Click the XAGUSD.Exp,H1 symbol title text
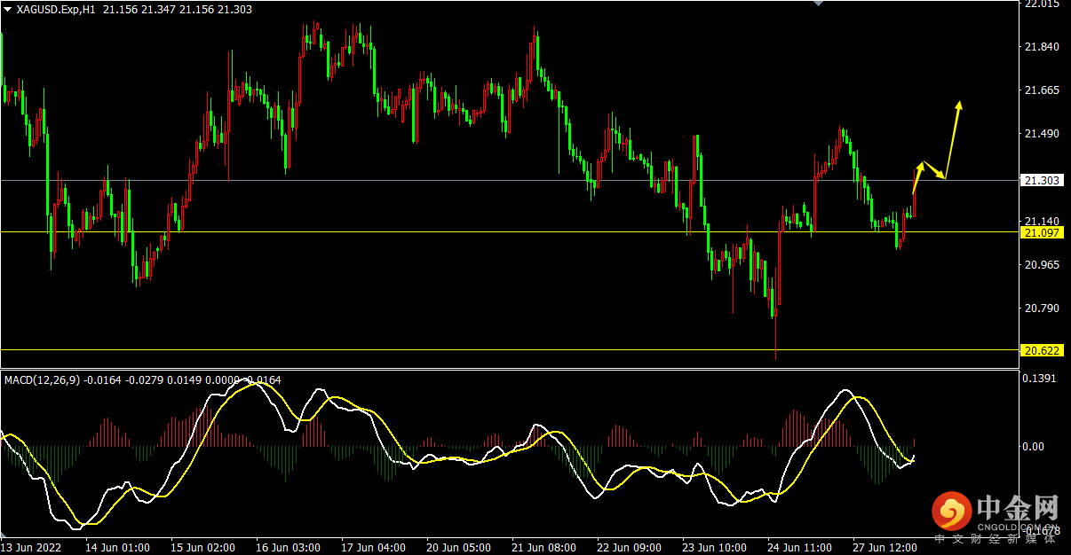This screenshot has width=1071, height=555. [x=57, y=10]
